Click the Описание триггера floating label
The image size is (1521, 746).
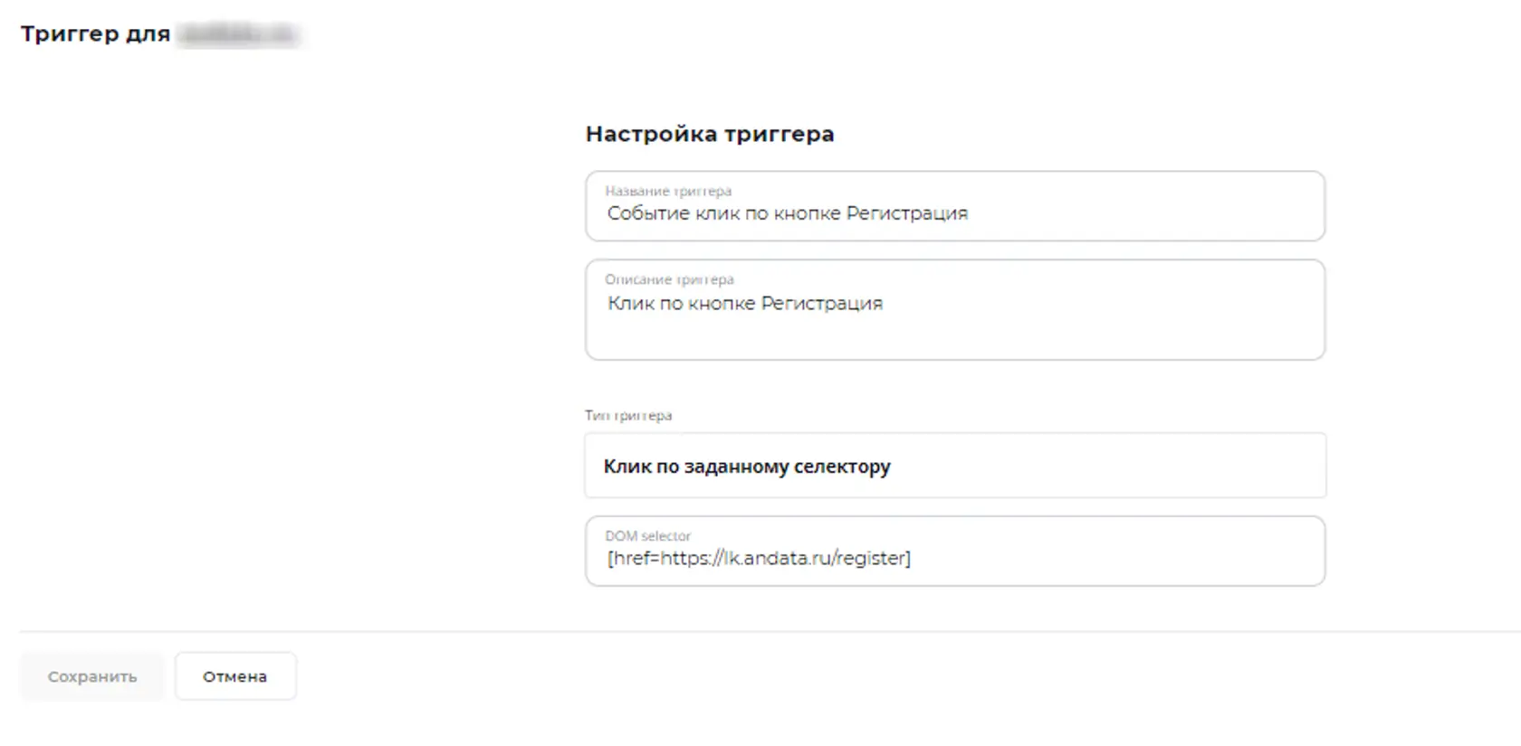(x=669, y=279)
